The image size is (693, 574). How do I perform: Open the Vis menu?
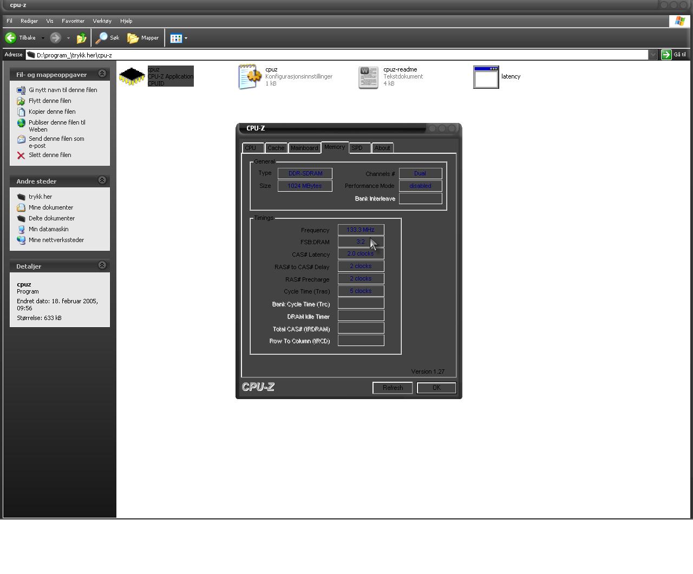pos(50,21)
